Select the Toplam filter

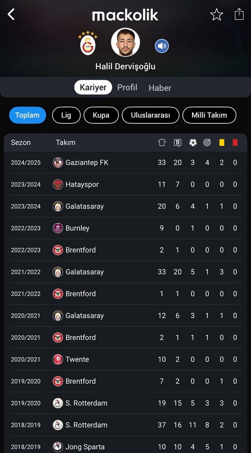tap(28, 115)
